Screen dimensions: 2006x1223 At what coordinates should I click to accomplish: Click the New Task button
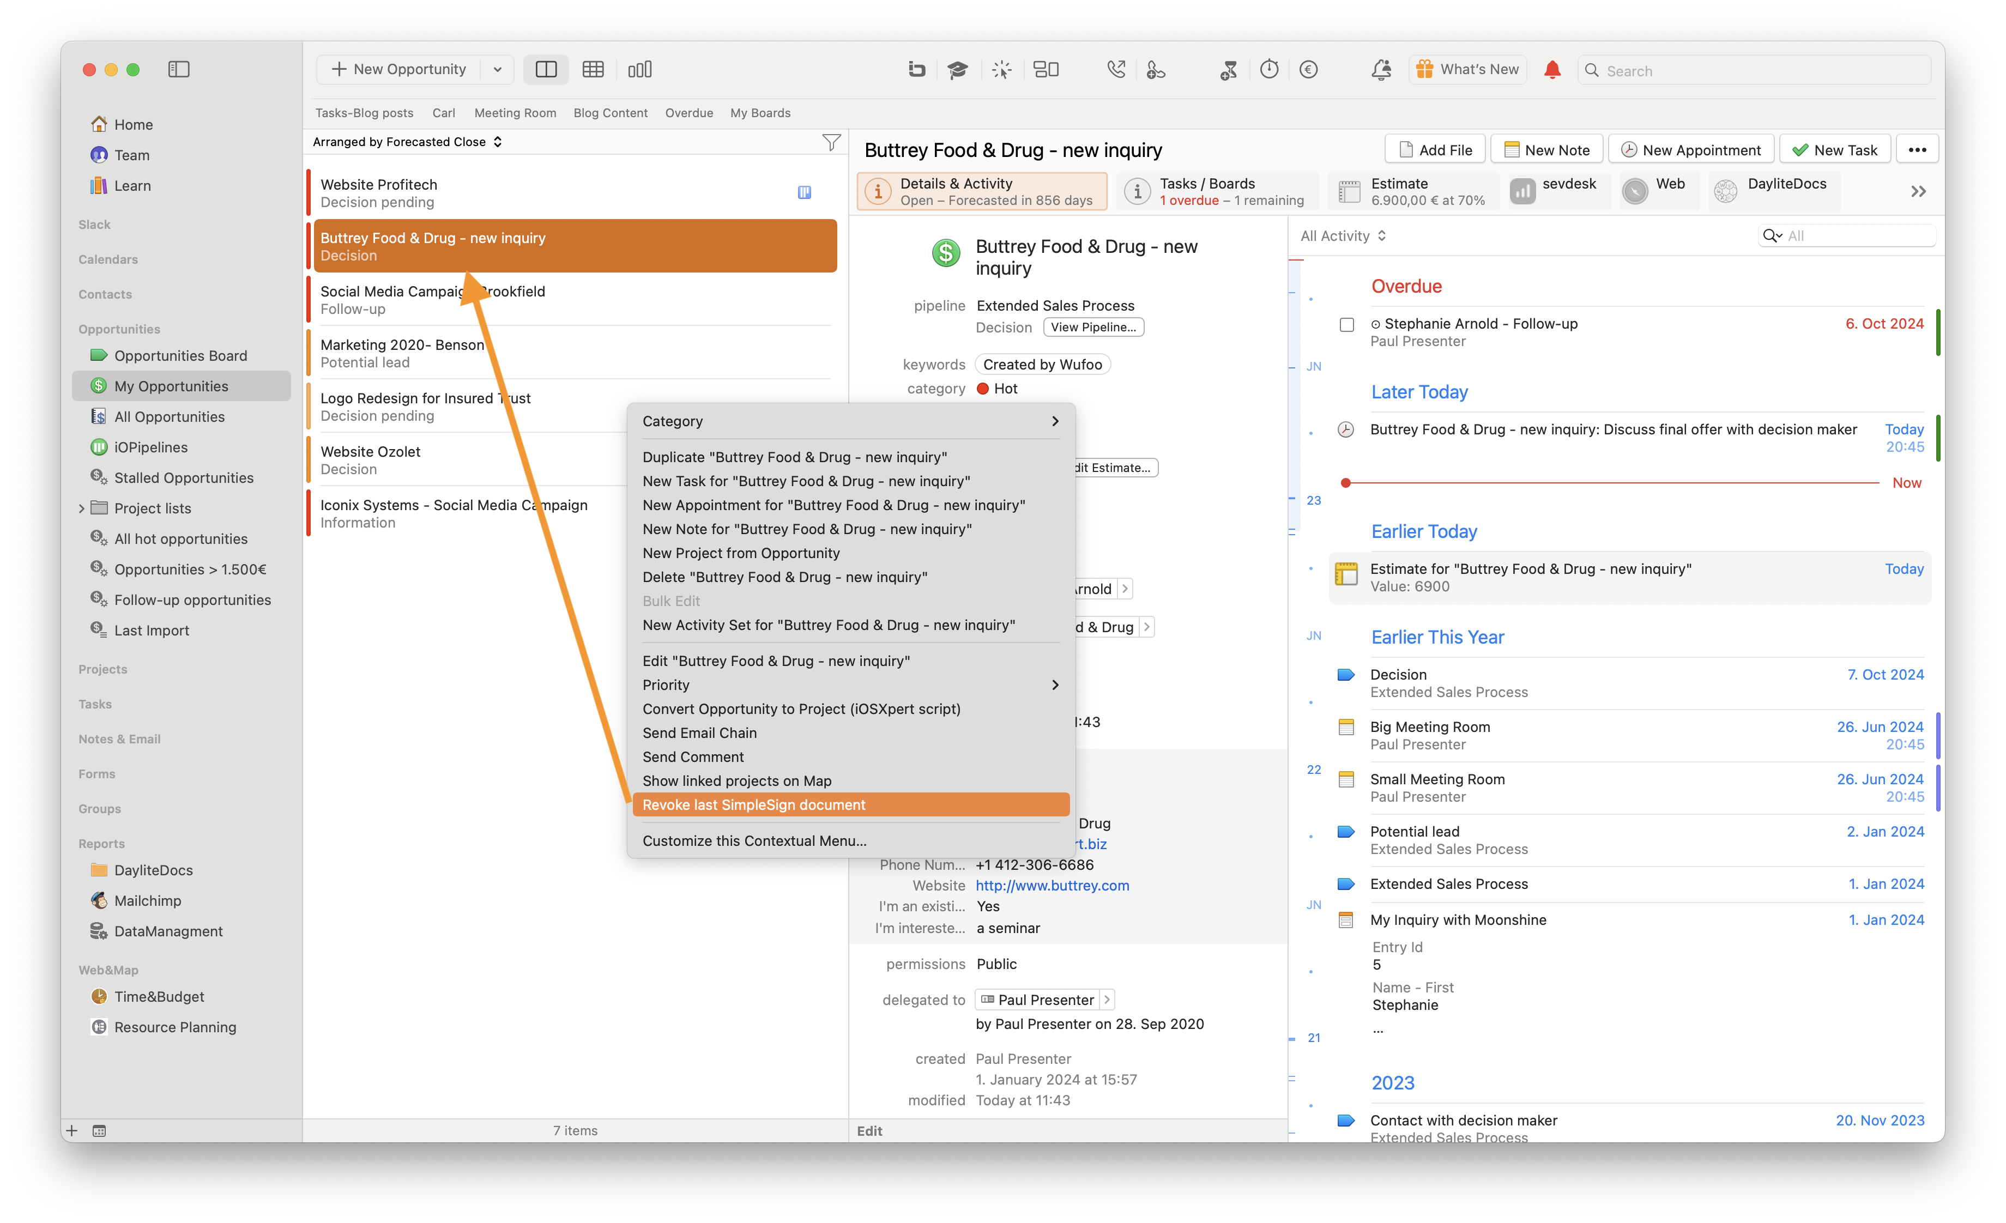tap(1834, 150)
